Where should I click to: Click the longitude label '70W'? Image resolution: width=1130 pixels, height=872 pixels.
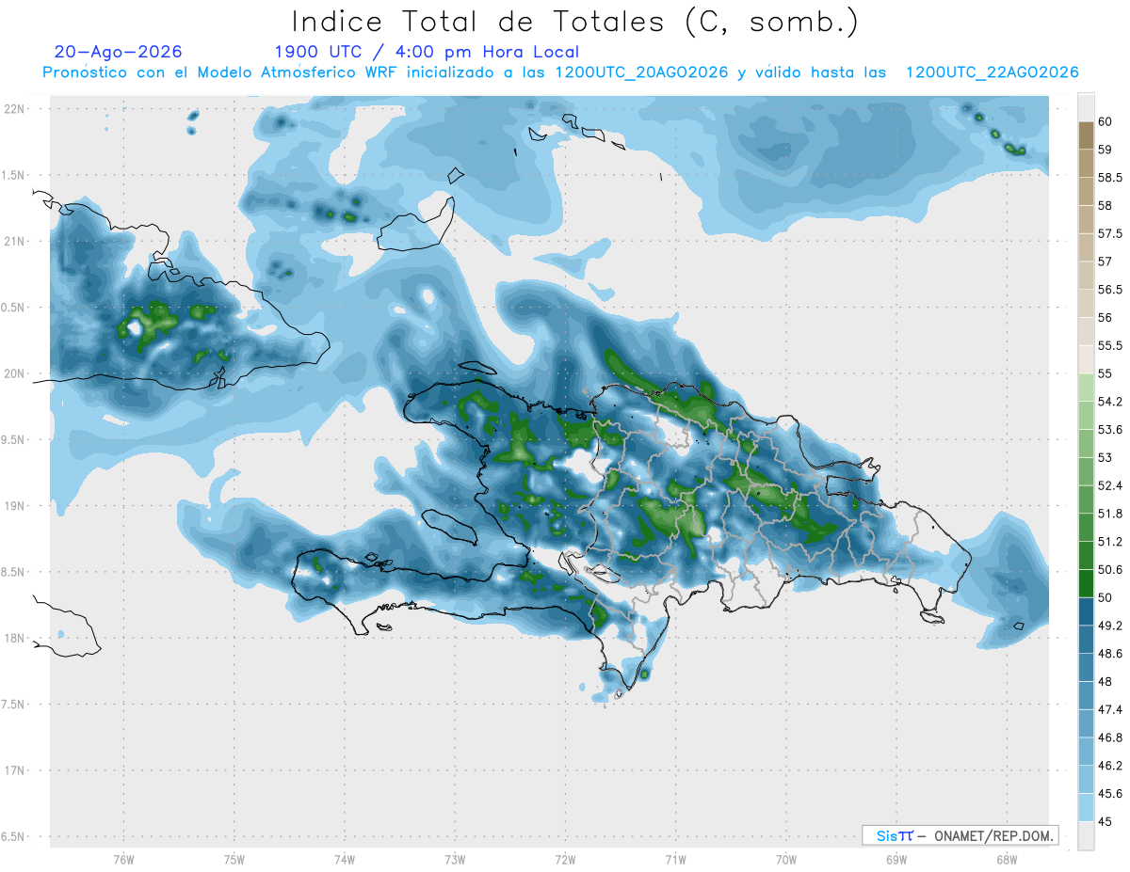coord(785,859)
